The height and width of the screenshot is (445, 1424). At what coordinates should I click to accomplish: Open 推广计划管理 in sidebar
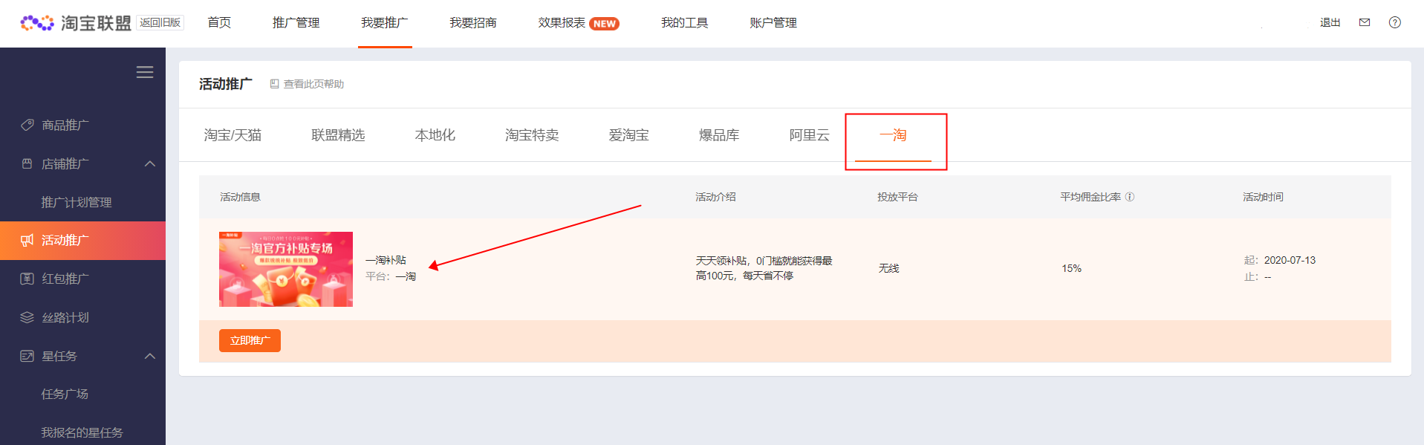click(x=77, y=202)
